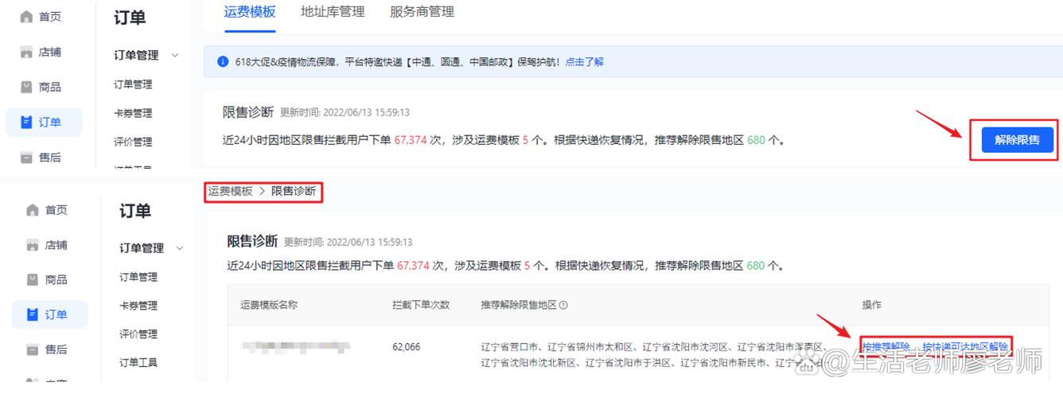Click the blue info icon in the 618 banner

point(223,61)
